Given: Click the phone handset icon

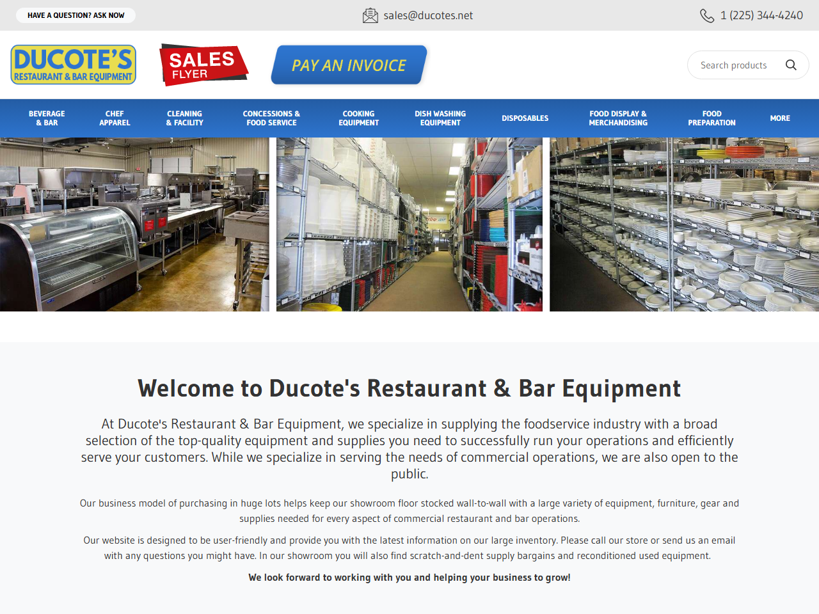Looking at the screenshot, I should click(x=706, y=15).
